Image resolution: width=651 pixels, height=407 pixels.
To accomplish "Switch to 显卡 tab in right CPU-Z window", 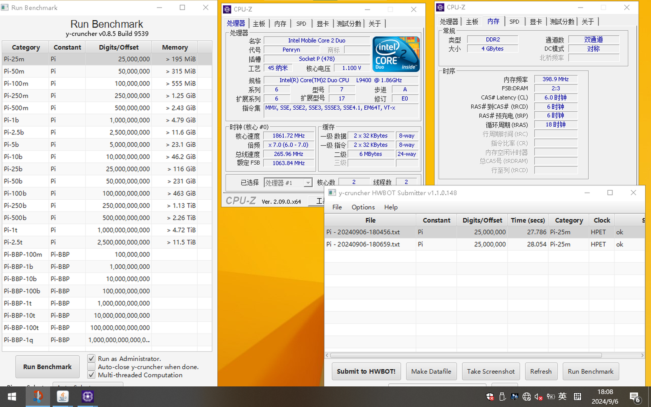I will [536, 21].
